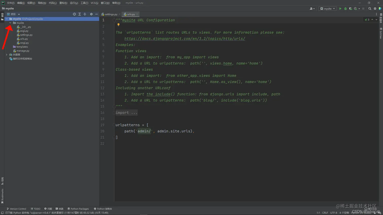Open the profiler run options arrow

pyautogui.click(x=359, y=9)
